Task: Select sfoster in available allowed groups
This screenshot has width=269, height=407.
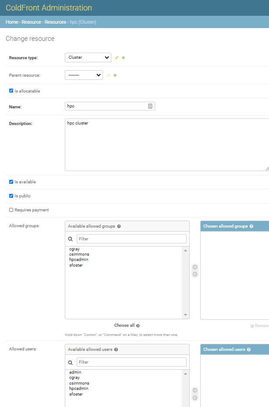Action: click(x=76, y=265)
